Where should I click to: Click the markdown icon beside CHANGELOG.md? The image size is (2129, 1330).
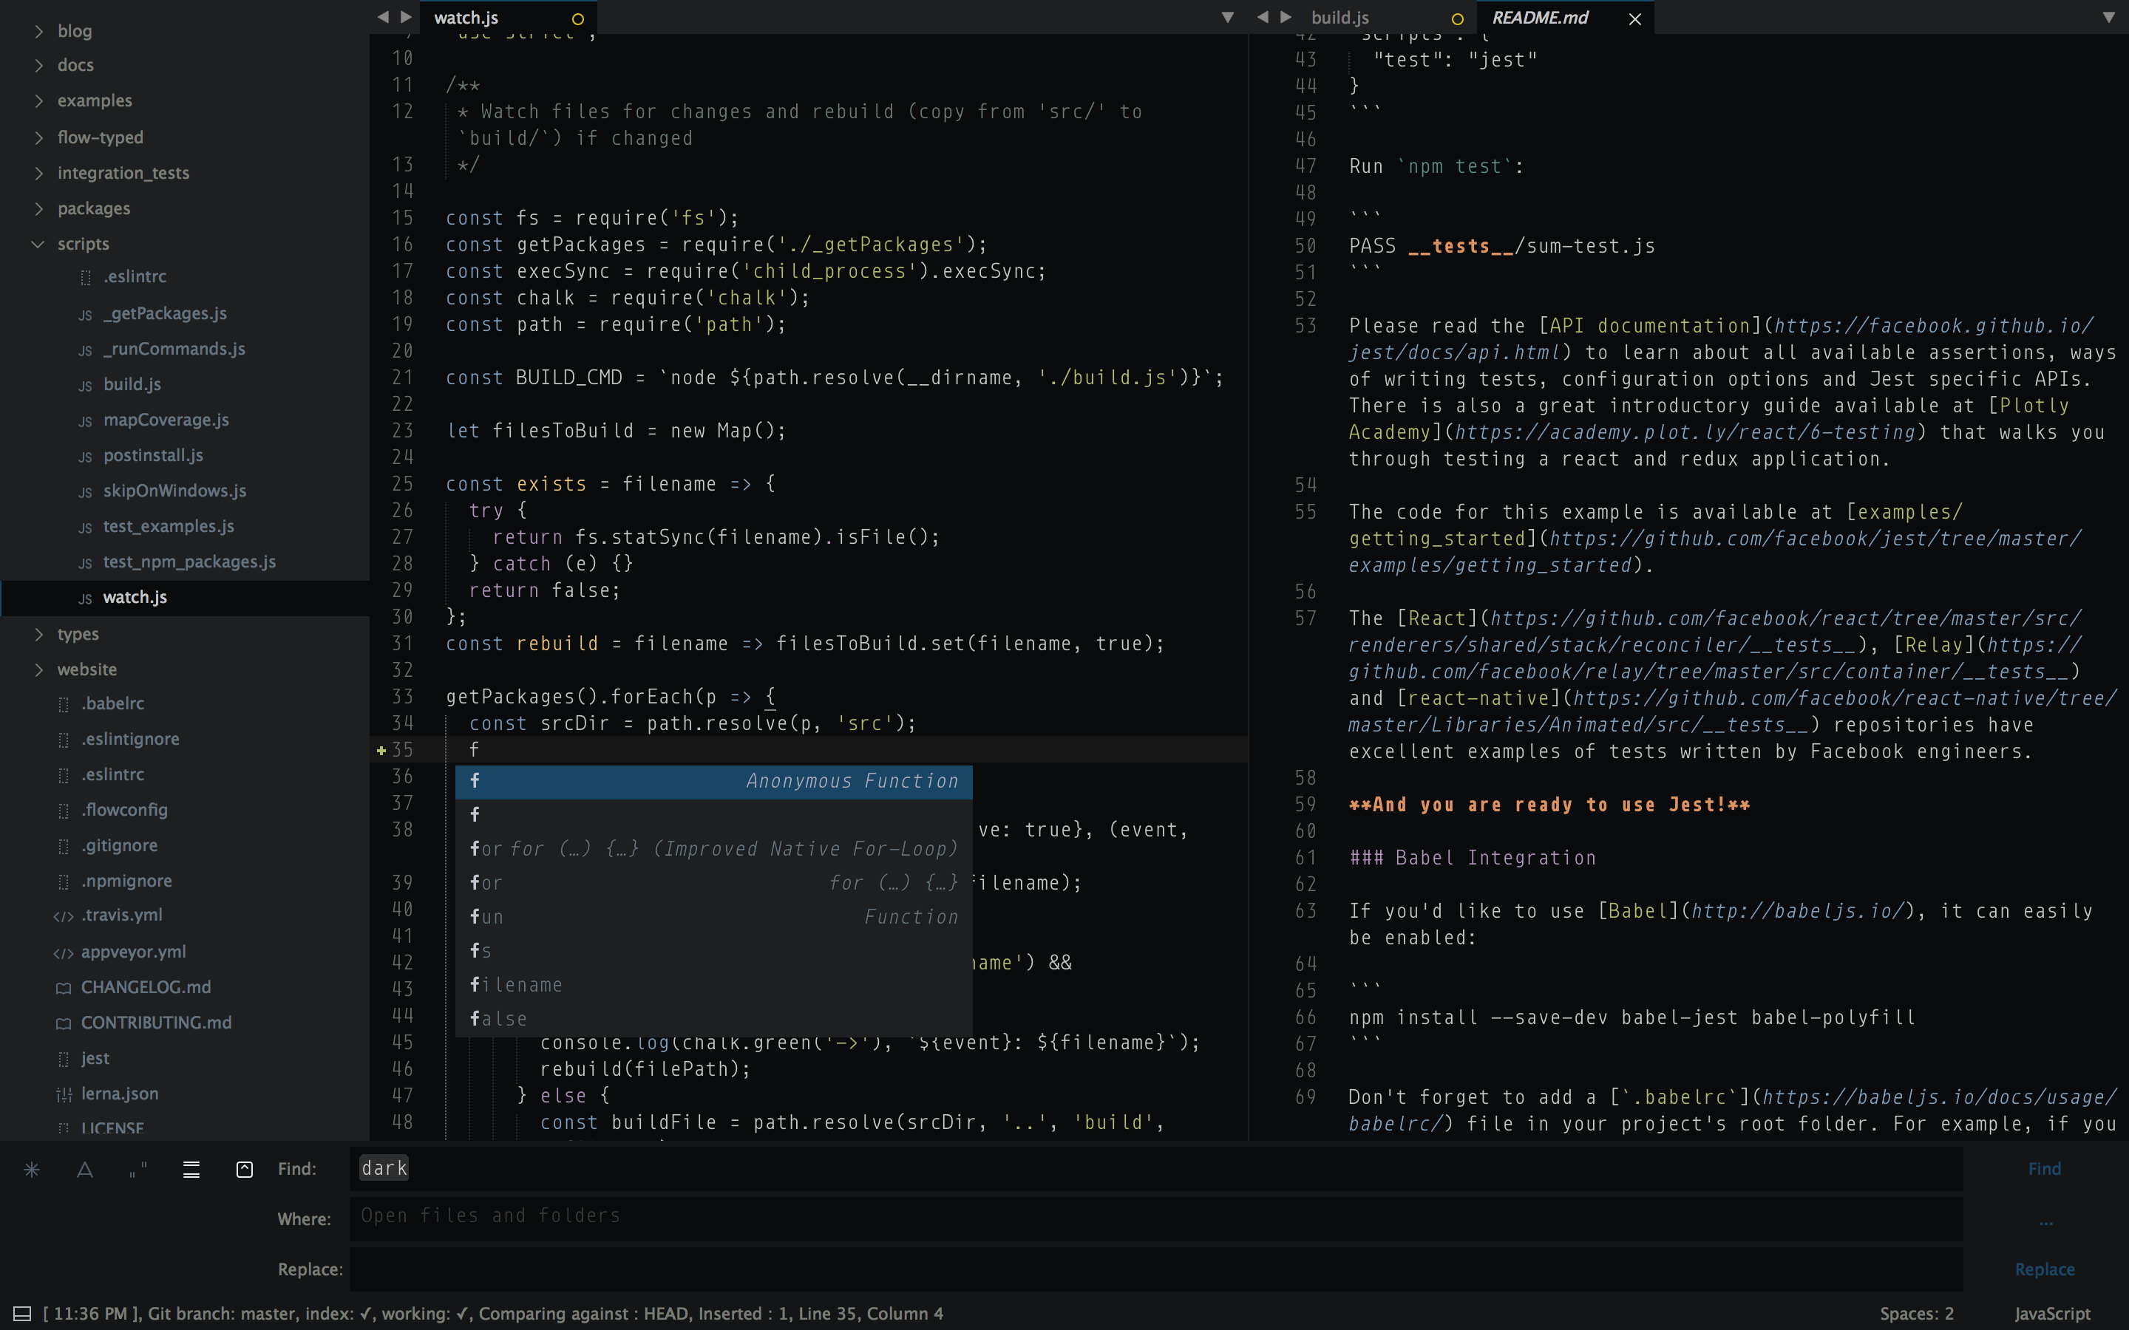coord(64,988)
